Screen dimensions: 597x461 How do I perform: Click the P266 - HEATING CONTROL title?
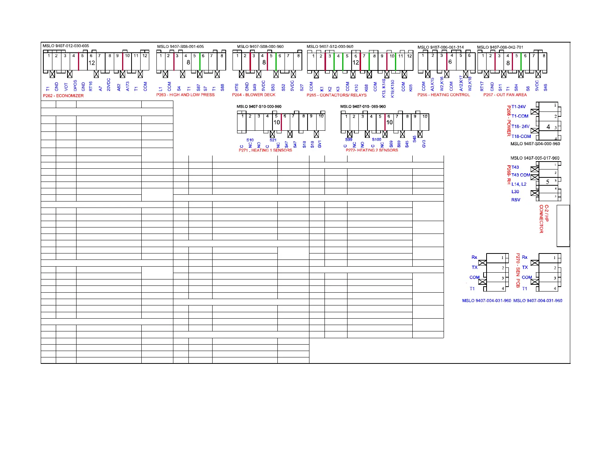pyautogui.click(x=444, y=95)
